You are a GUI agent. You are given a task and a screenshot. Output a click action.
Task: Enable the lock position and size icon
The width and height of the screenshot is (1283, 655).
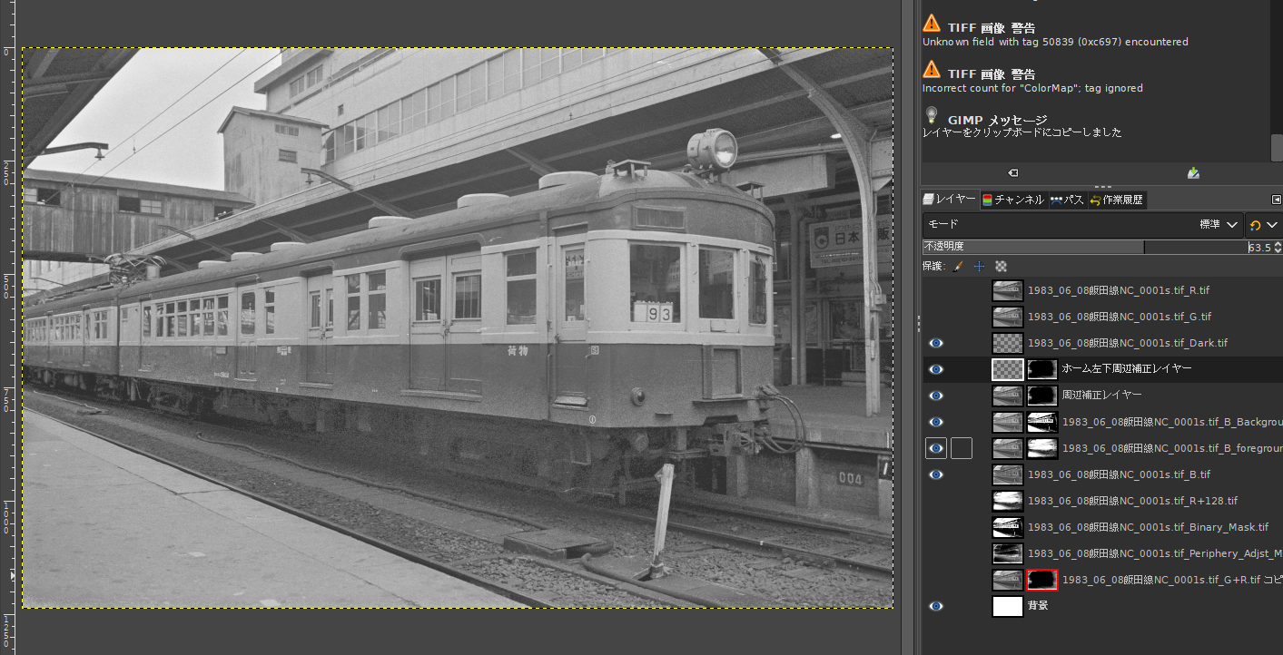979,267
